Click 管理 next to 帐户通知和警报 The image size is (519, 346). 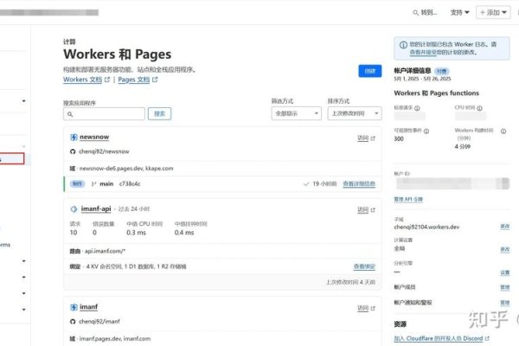[x=505, y=303]
